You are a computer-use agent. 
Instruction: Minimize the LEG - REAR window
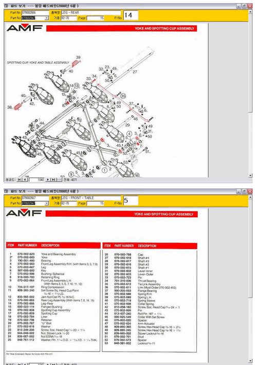pos(239,6)
